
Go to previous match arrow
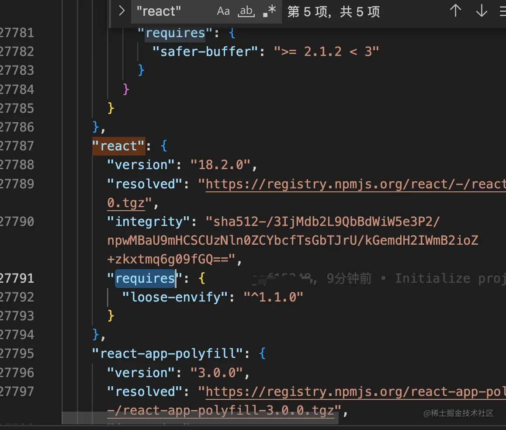tap(455, 11)
